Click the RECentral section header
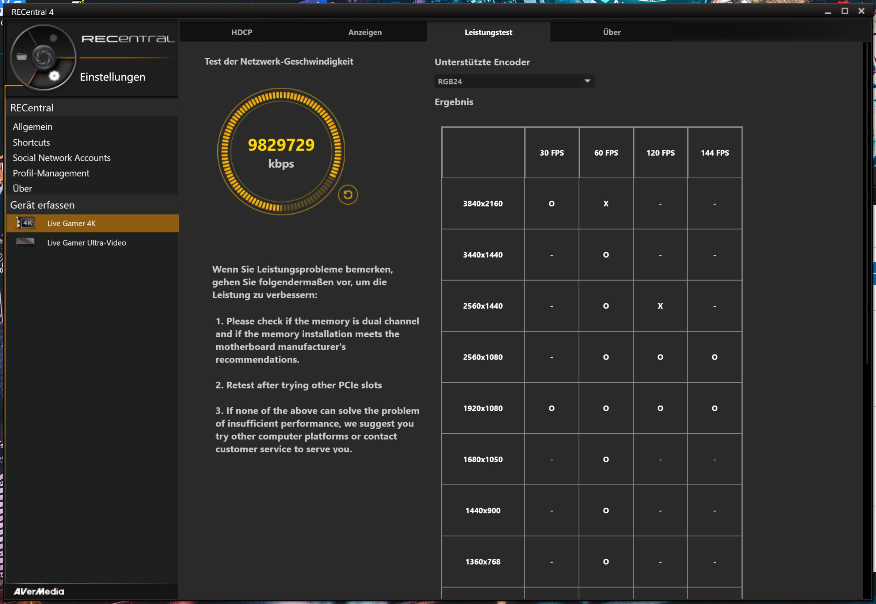 pos(92,108)
